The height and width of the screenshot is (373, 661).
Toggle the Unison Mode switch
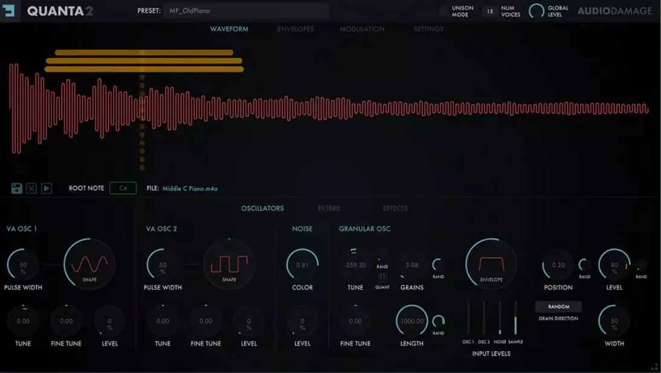coord(443,11)
